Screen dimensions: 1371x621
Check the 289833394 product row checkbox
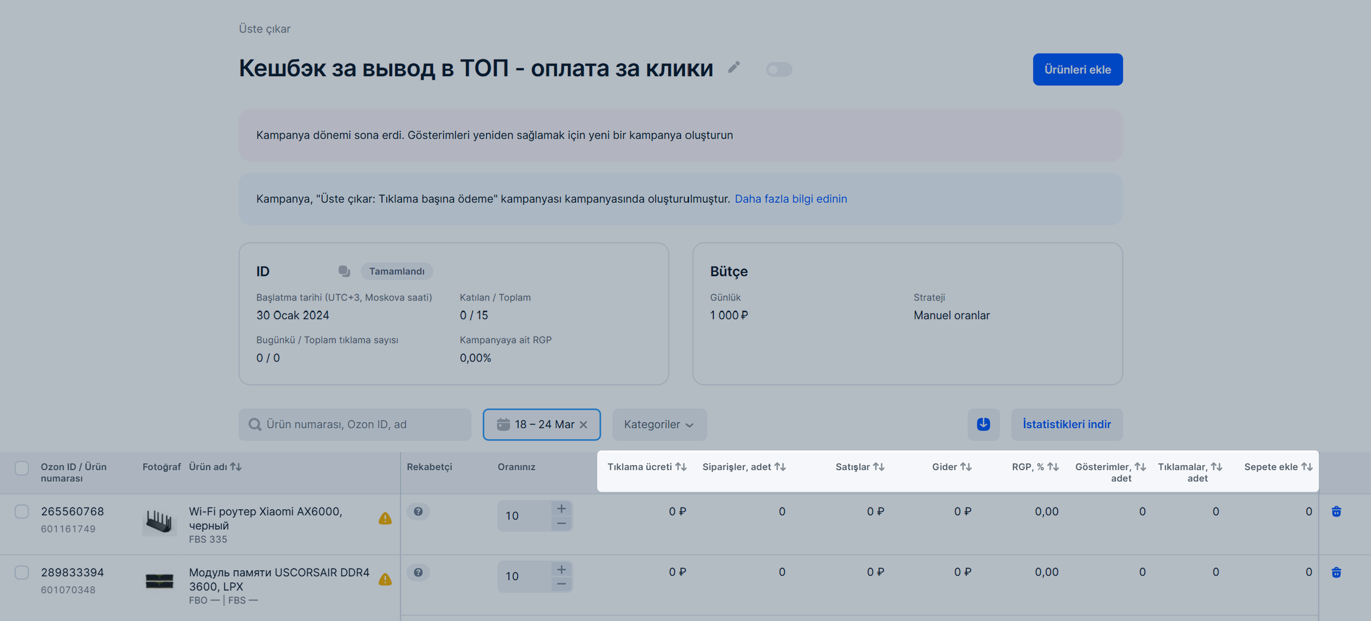tap(22, 572)
